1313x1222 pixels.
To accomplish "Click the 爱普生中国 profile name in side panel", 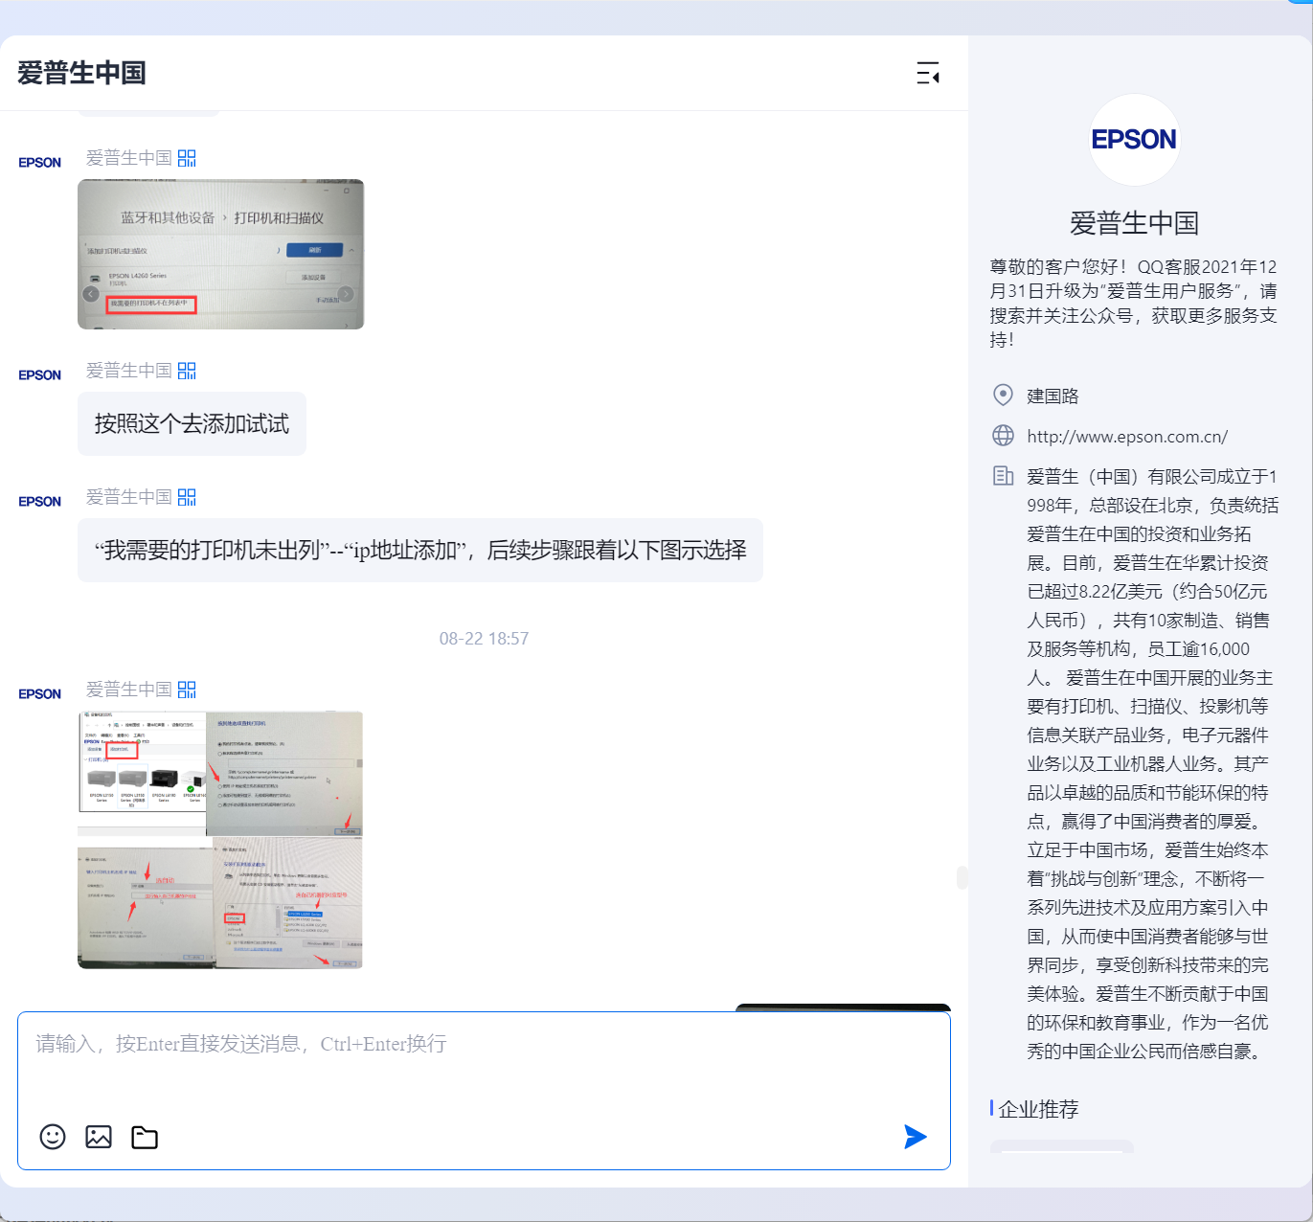I will point(1134,223).
